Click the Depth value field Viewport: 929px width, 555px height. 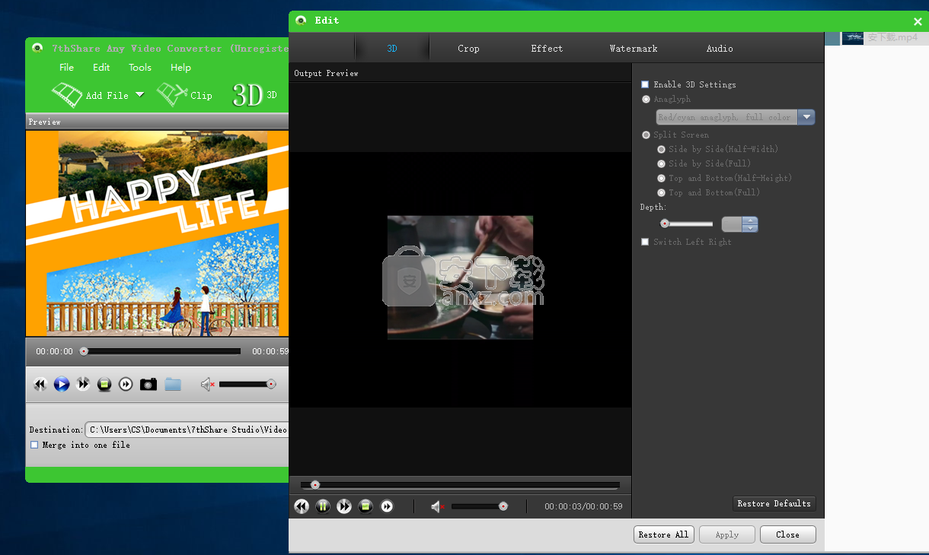732,224
